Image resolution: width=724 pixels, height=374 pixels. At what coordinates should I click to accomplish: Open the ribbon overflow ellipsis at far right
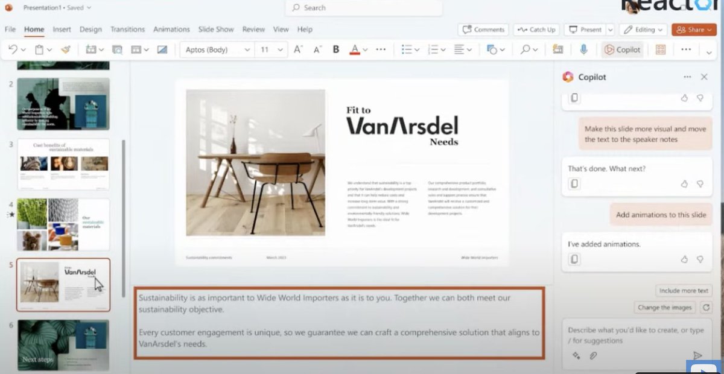685,49
